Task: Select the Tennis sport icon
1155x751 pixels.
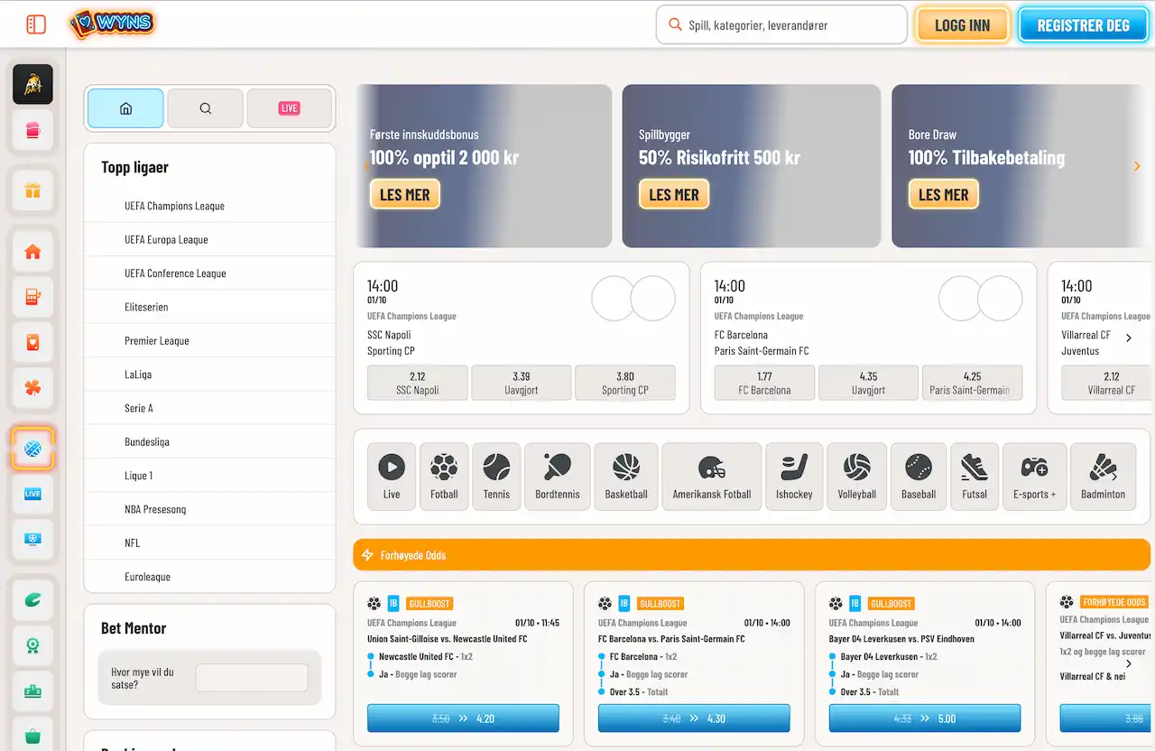Action: point(496,476)
